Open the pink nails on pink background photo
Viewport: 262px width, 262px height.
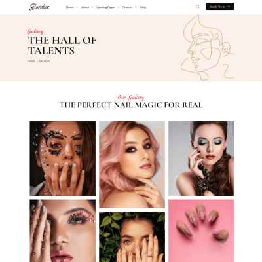pos(201,231)
